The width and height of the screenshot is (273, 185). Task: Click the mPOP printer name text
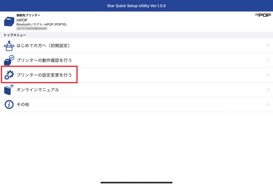click(22, 20)
